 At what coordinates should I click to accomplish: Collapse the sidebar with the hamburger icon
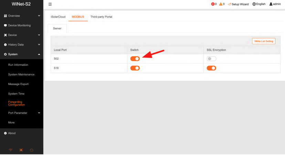tap(50, 4)
